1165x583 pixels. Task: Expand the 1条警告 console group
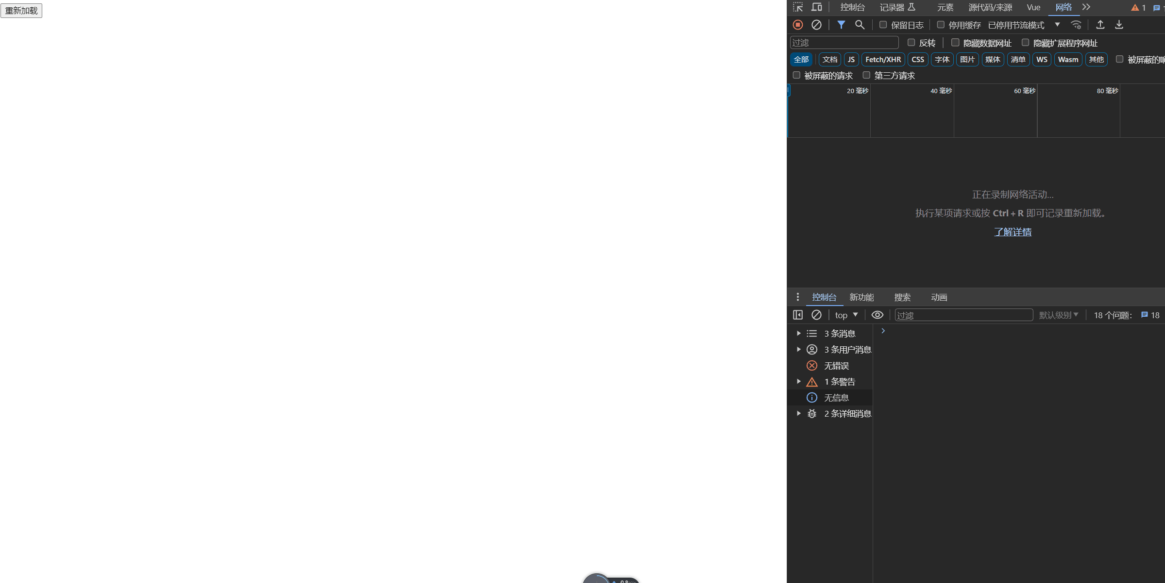tap(799, 381)
